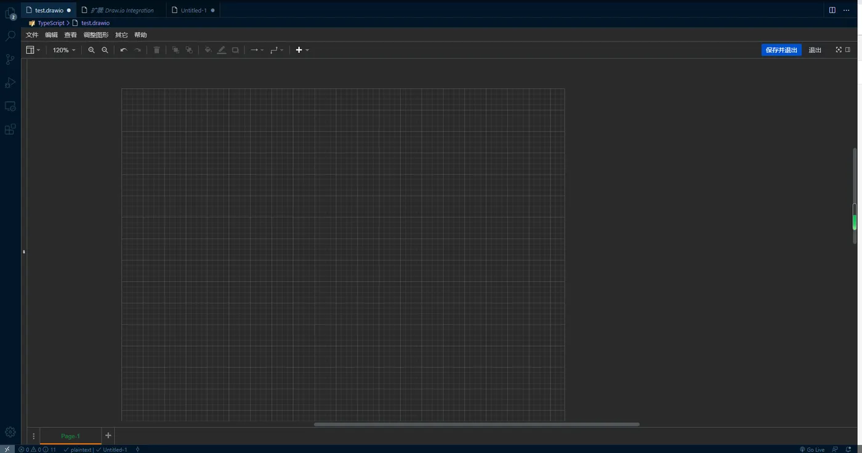862x453 pixels.
Task: Click the feedback icon in status bar
Action: tap(835, 449)
